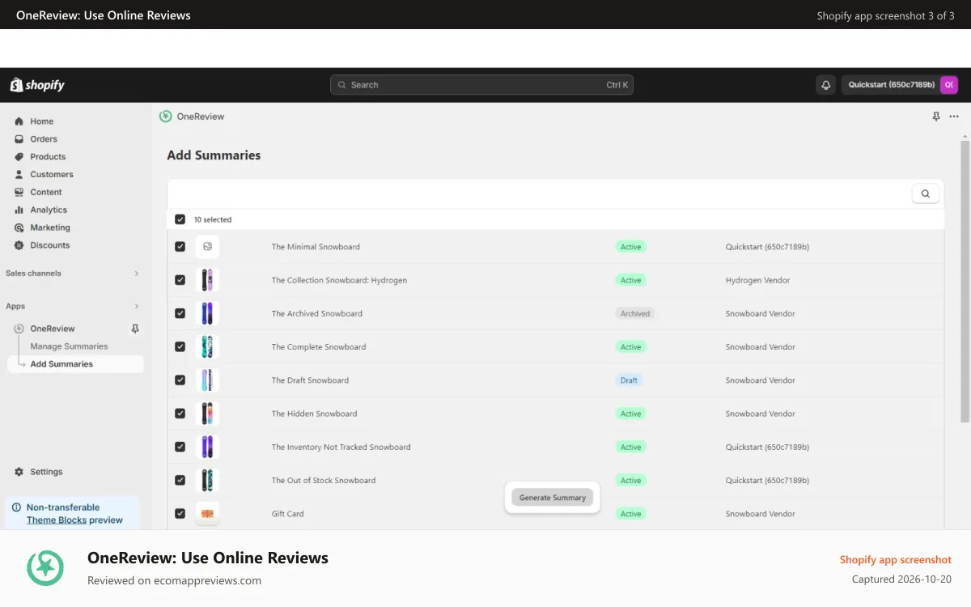
Task: Click the Orders icon in sidebar
Action: tap(19, 139)
